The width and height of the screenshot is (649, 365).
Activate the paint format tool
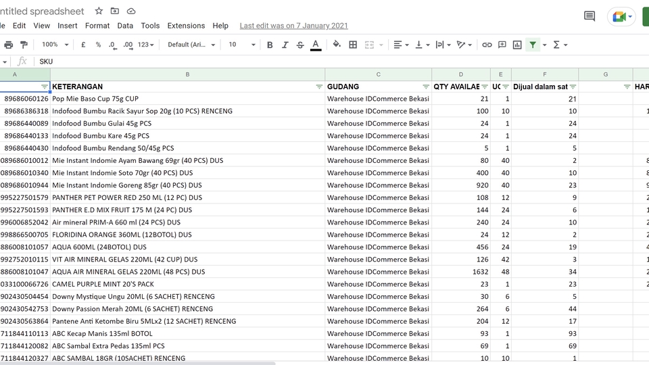pos(24,45)
